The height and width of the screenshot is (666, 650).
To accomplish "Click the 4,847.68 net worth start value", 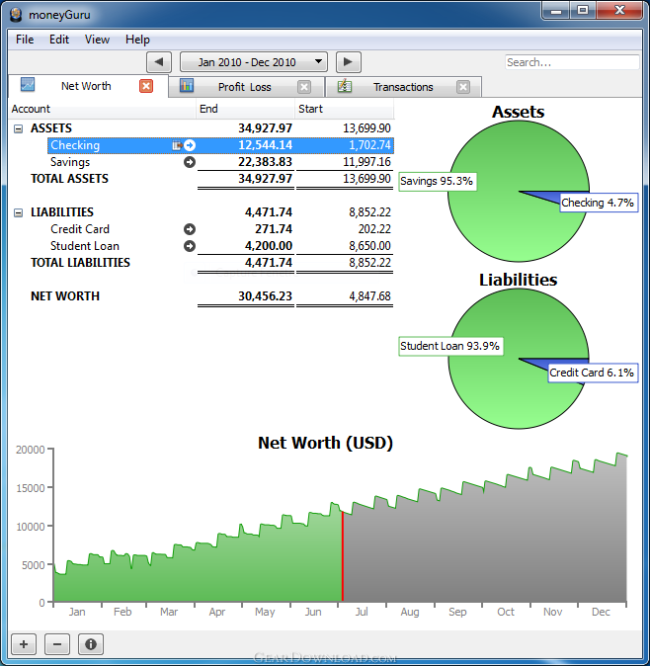I will [369, 296].
